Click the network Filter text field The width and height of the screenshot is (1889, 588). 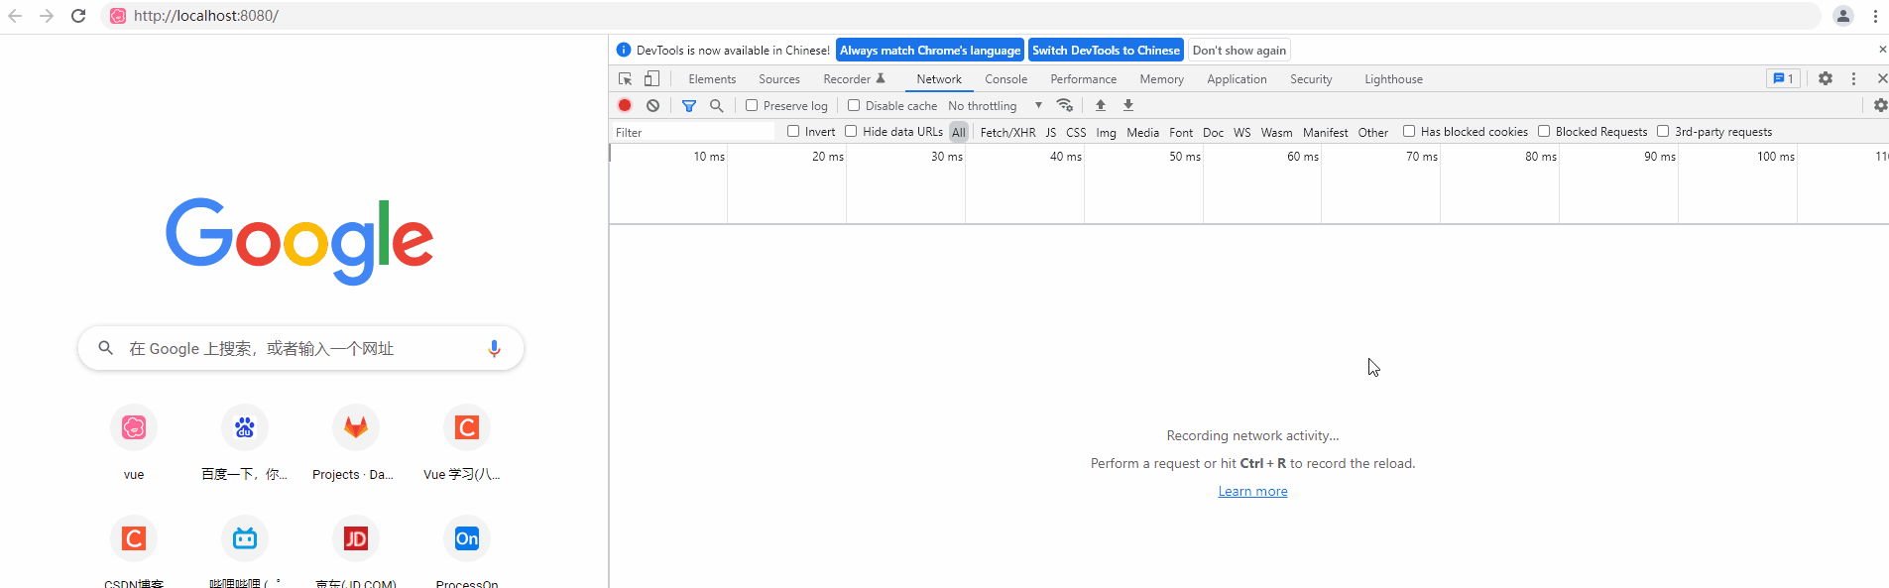(x=693, y=132)
